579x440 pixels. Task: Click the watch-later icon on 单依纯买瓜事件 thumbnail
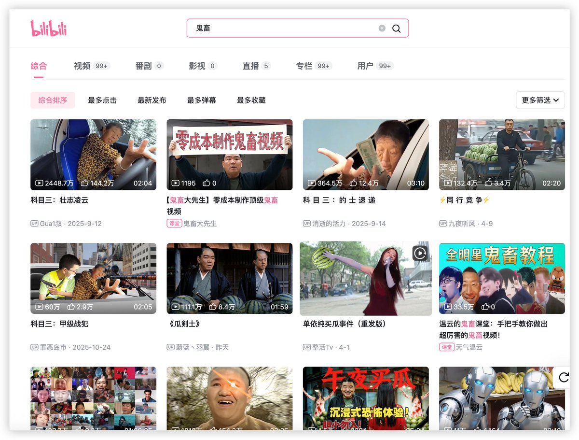tap(420, 253)
